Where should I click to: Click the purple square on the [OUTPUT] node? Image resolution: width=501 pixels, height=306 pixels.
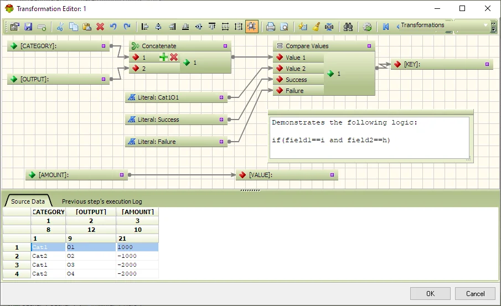[x=104, y=79]
